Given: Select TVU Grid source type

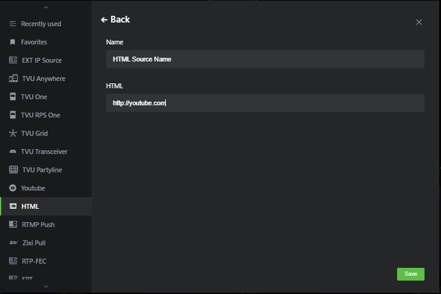Looking at the screenshot, I should pyautogui.click(x=46, y=133).
